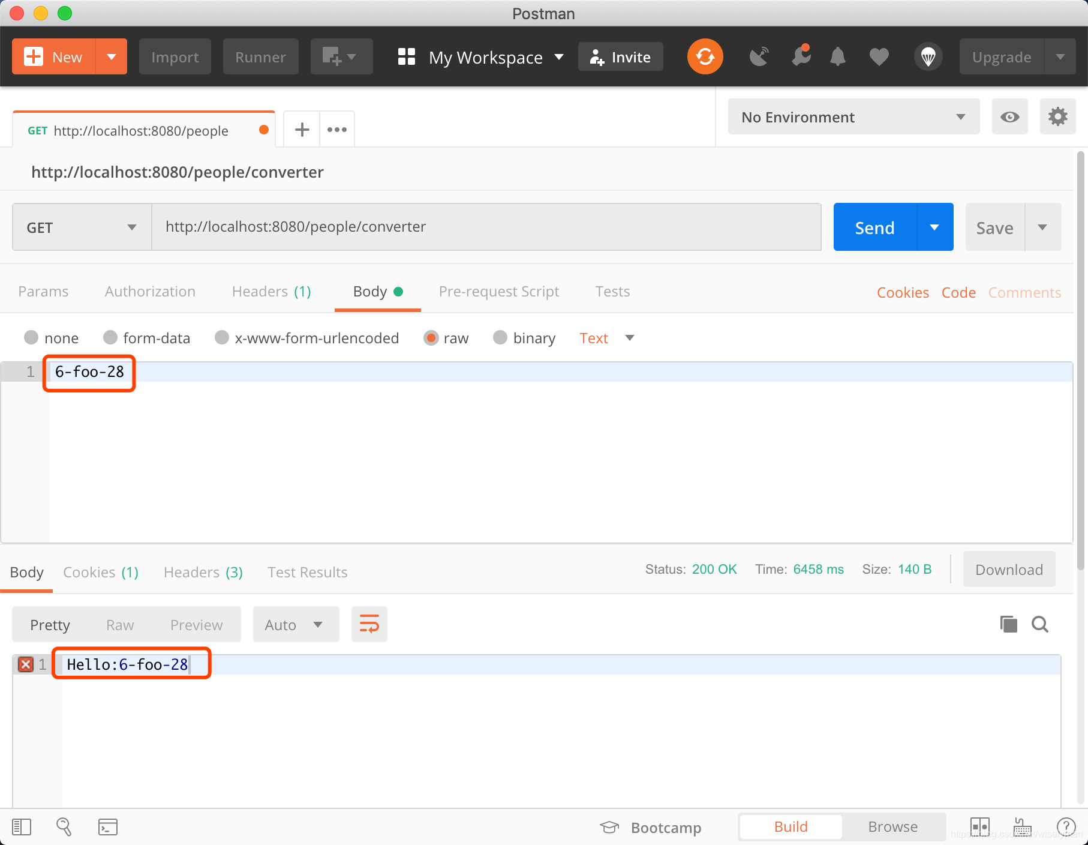Copy response body with copy icon
Image resolution: width=1088 pixels, height=845 pixels.
1008,624
